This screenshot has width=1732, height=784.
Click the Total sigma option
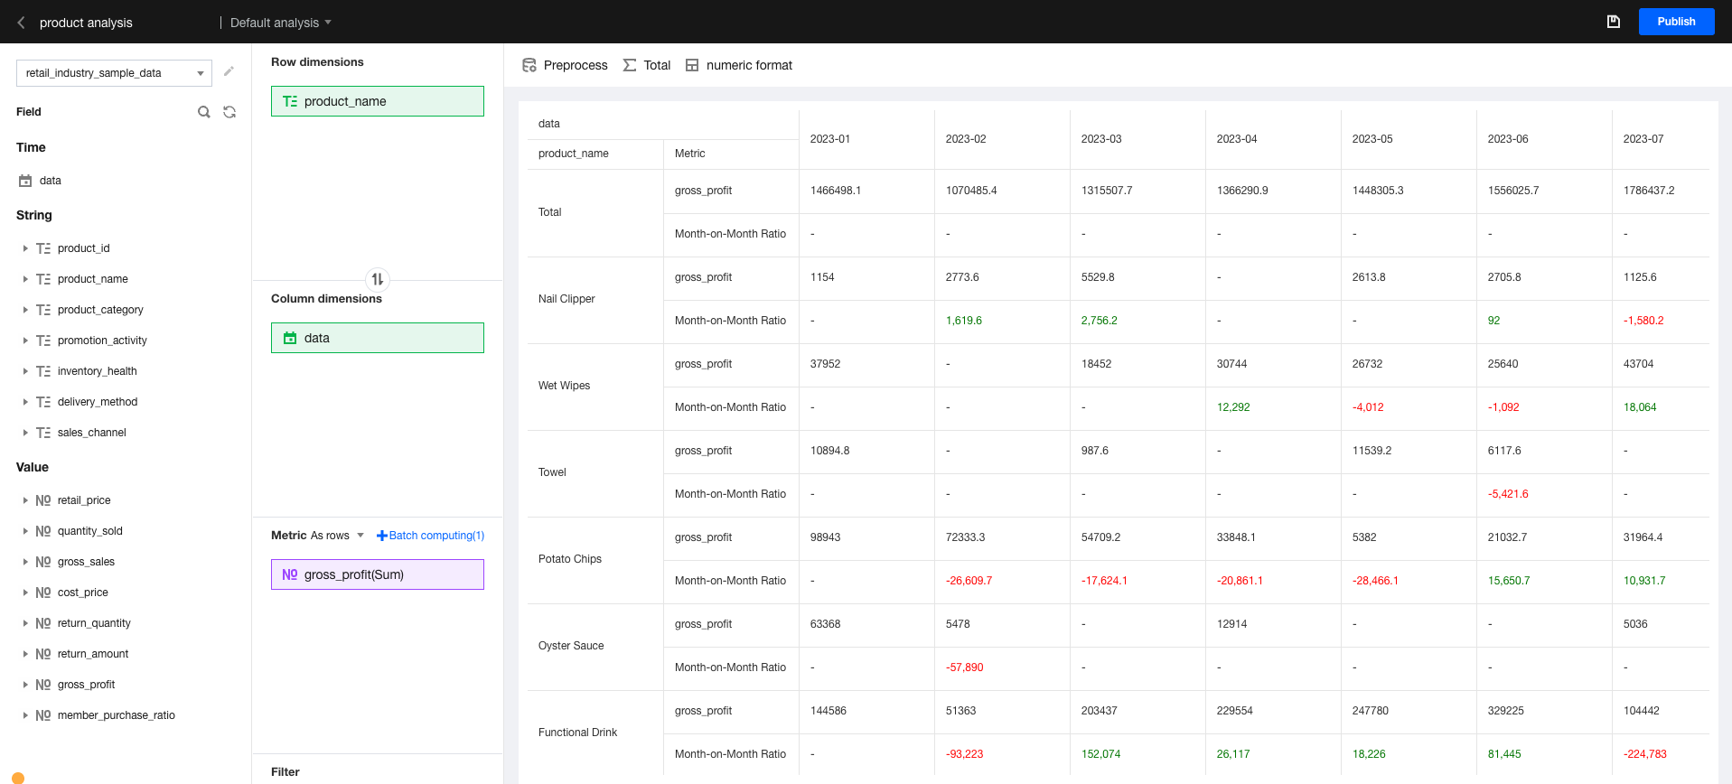pos(647,65)
